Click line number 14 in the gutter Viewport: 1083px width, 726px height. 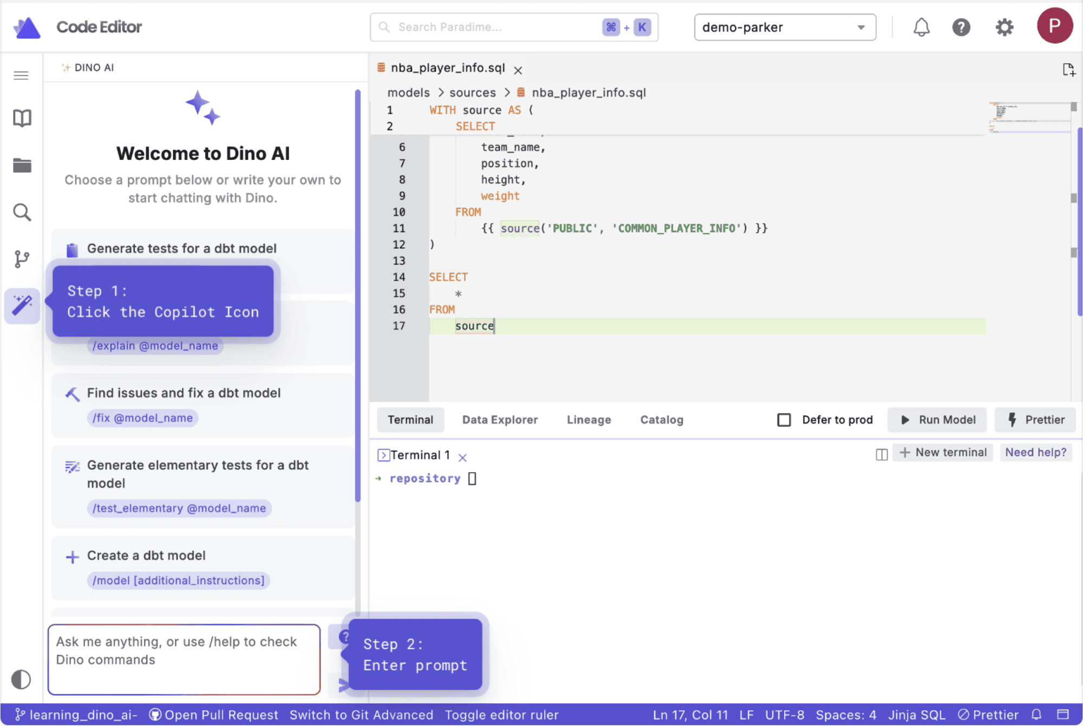[399, 277]
